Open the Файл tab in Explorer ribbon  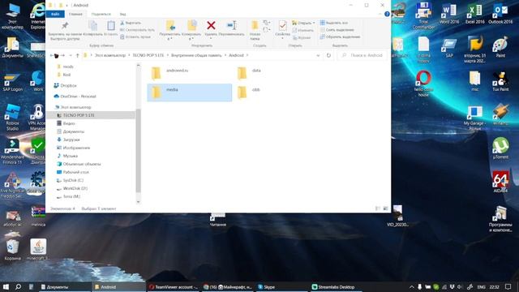click(x=55, y=14)
